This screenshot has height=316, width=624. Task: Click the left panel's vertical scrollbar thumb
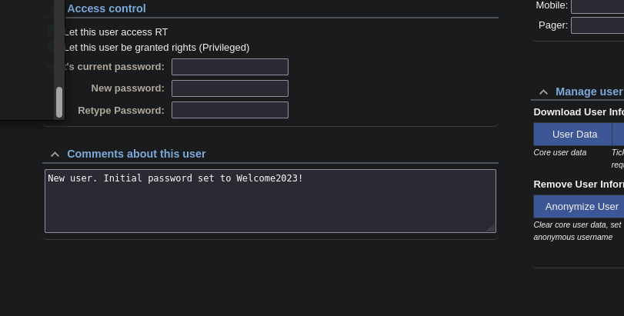pos(59,101)
